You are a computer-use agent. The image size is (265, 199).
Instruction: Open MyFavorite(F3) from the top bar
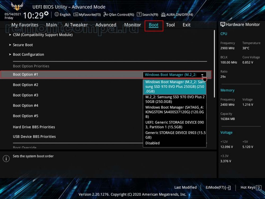click(x=76, y=15)
